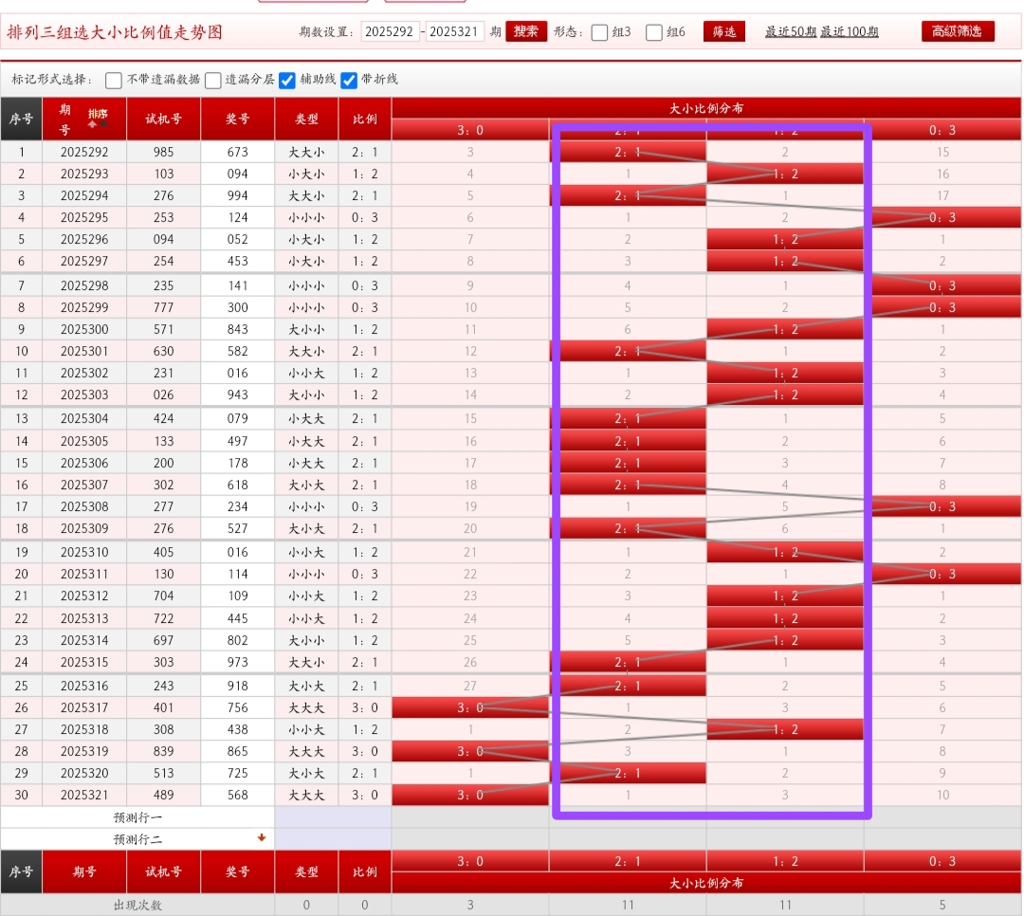Click the start period field 2025292
Screen dimensions: 1024x916
click(x=390, y=31)
